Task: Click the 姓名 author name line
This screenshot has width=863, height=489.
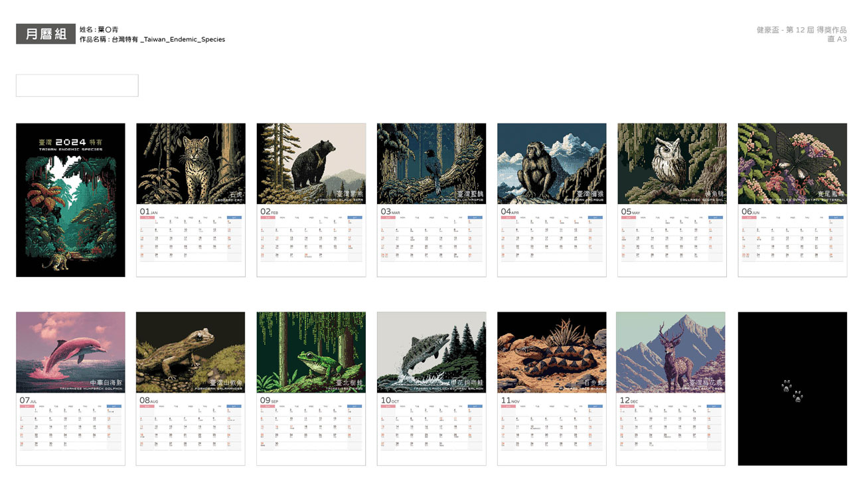Action: click(99, 29)
